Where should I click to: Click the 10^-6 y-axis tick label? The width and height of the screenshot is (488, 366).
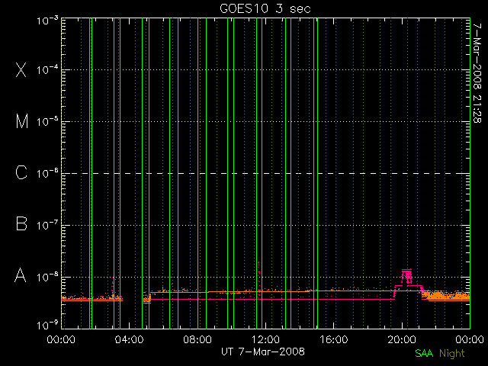[47, 173]
